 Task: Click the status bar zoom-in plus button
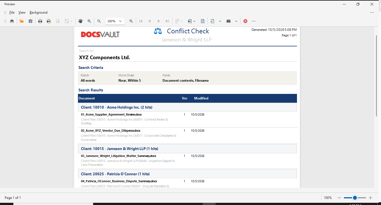(370, 198)
